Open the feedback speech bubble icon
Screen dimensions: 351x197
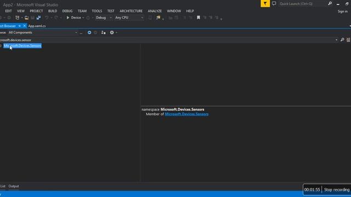pyautogui.click(x=274, y=4)
